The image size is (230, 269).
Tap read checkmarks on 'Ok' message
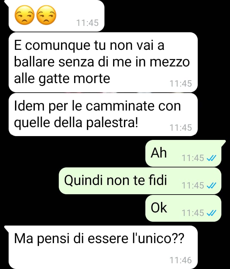coord(211,213)
